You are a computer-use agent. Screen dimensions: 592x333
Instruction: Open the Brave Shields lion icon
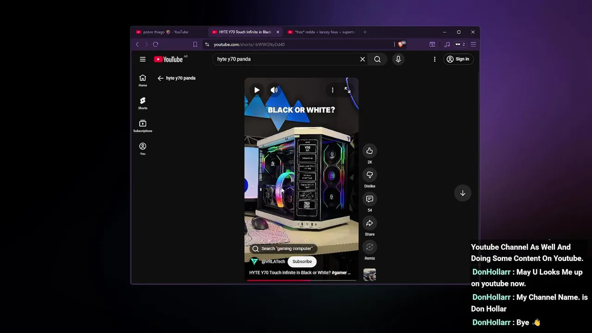pos(401,44)
